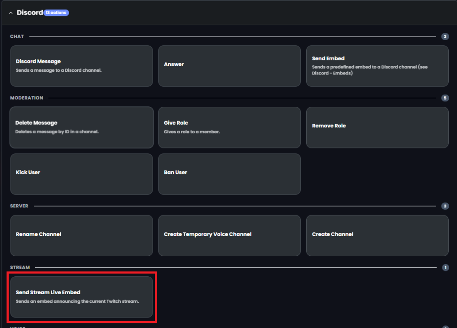Click the STREAM count badge showing 1
The width and height of the screenshot is (457, 328).
point(445,267)
